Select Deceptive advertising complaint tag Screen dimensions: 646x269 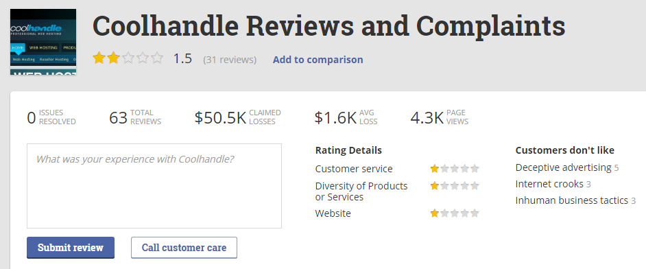[x=567, y=167]
